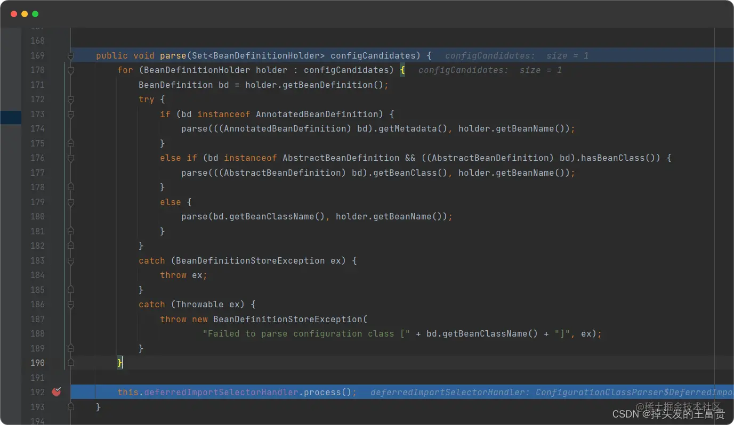The height and width of the screenshot is (425, 734).
Task: Click the fold end marker on line 189
Action: pyautogui.click(x=70, y=348)
